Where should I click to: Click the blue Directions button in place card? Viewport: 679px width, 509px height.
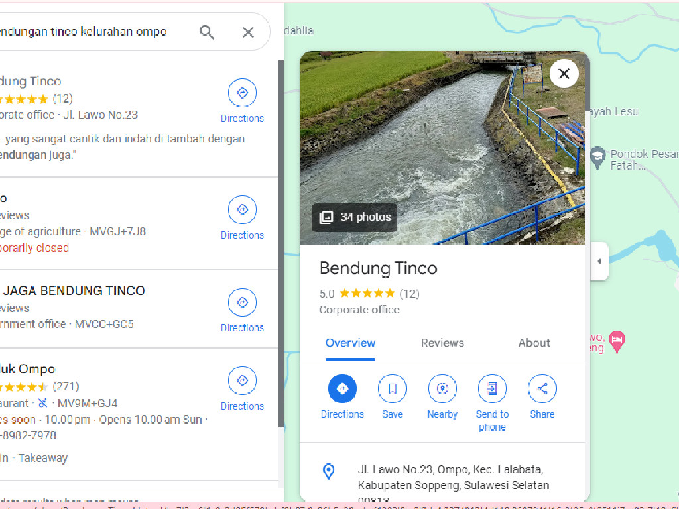point(342,388)
